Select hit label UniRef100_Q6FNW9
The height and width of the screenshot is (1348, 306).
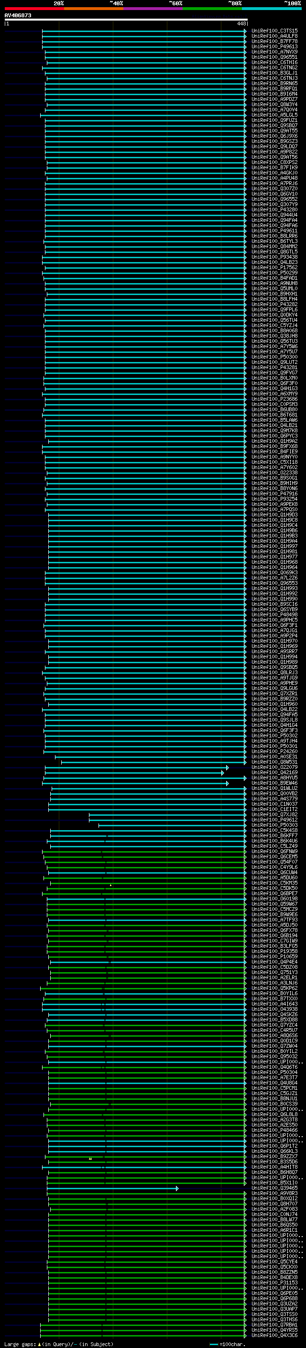274,851
